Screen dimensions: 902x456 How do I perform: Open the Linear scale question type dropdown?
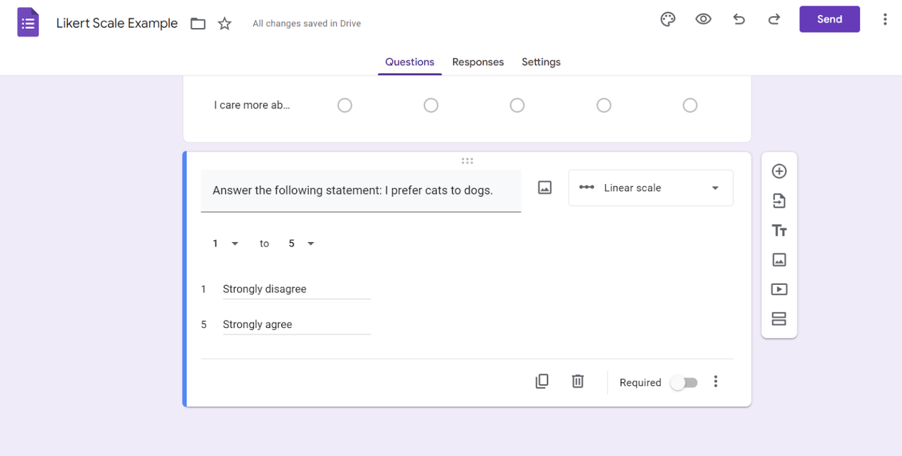coord(650,188)
